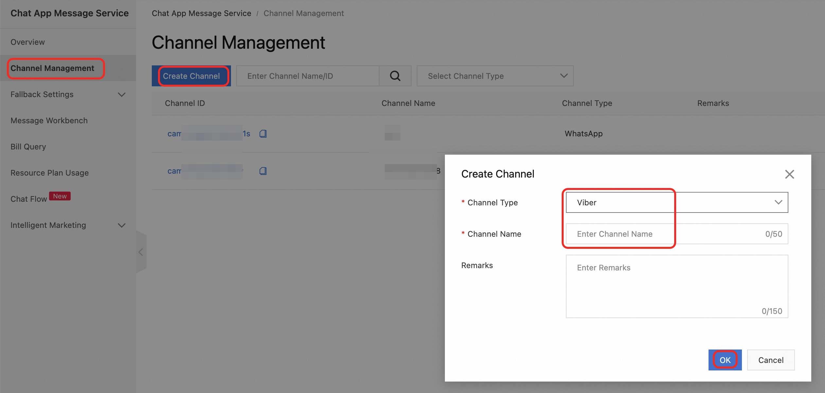Image resolution: width=825 pixels, height=393 pixels.
Task: Click the Create Channel button
Action: click(191, 76)
